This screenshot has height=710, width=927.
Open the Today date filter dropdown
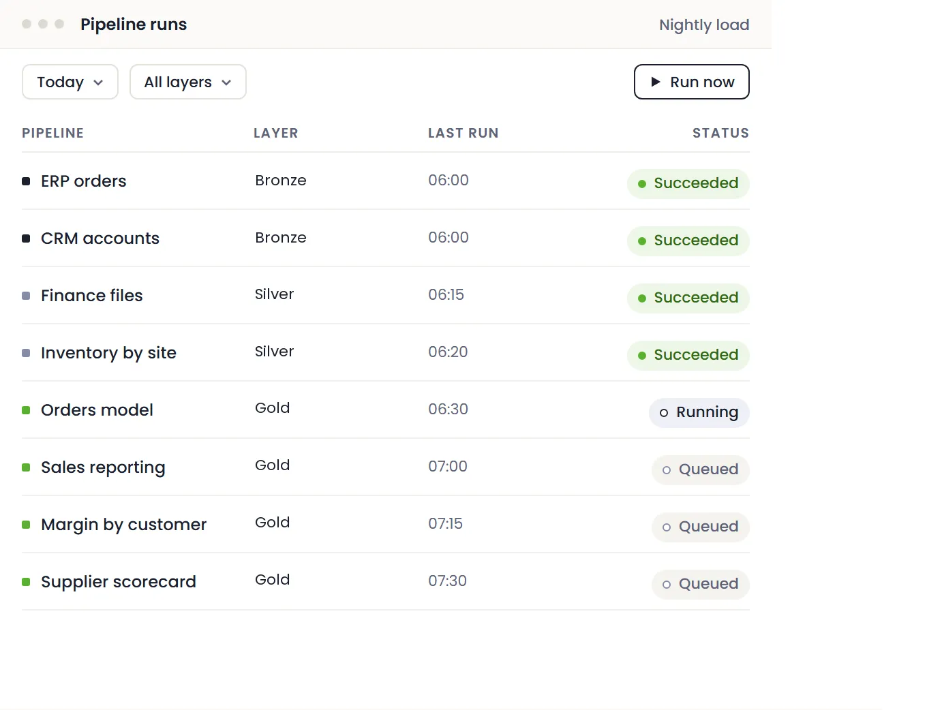click(70, 82)
